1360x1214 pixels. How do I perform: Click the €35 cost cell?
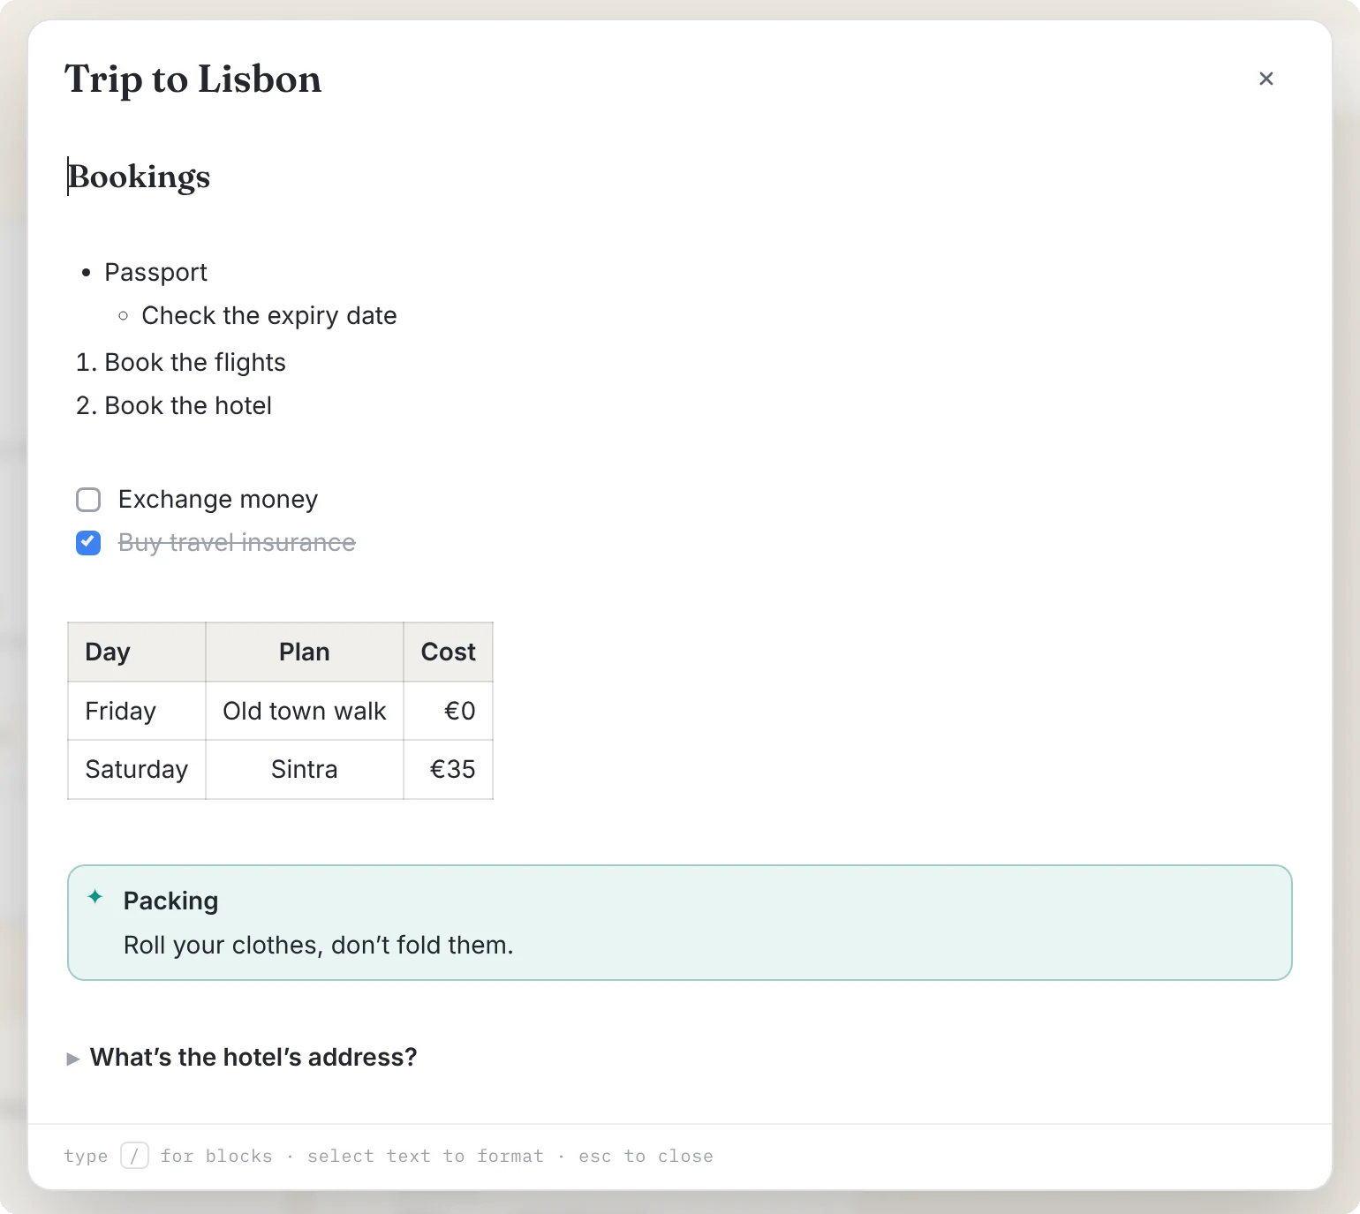click(449, 770)
